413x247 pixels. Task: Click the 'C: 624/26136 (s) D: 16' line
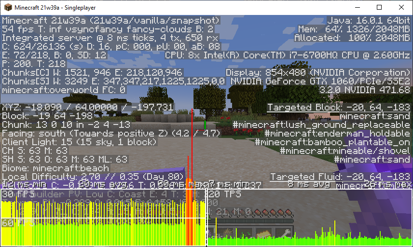tap(111, 46)
